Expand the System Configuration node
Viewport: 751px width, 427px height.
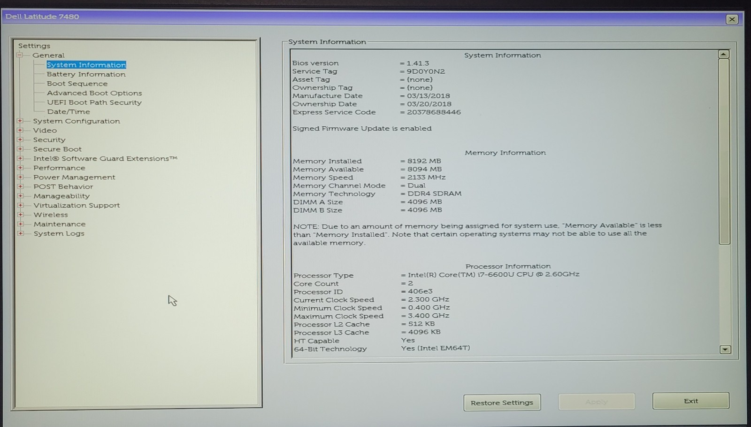tap(20, 121)
